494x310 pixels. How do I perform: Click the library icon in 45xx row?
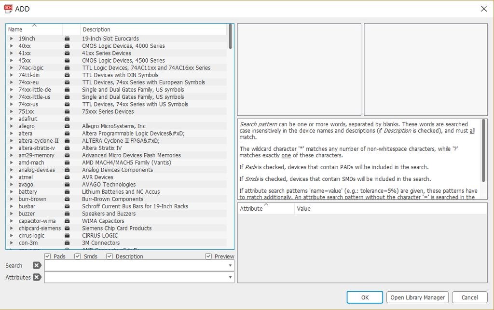(x=67, y=60)
